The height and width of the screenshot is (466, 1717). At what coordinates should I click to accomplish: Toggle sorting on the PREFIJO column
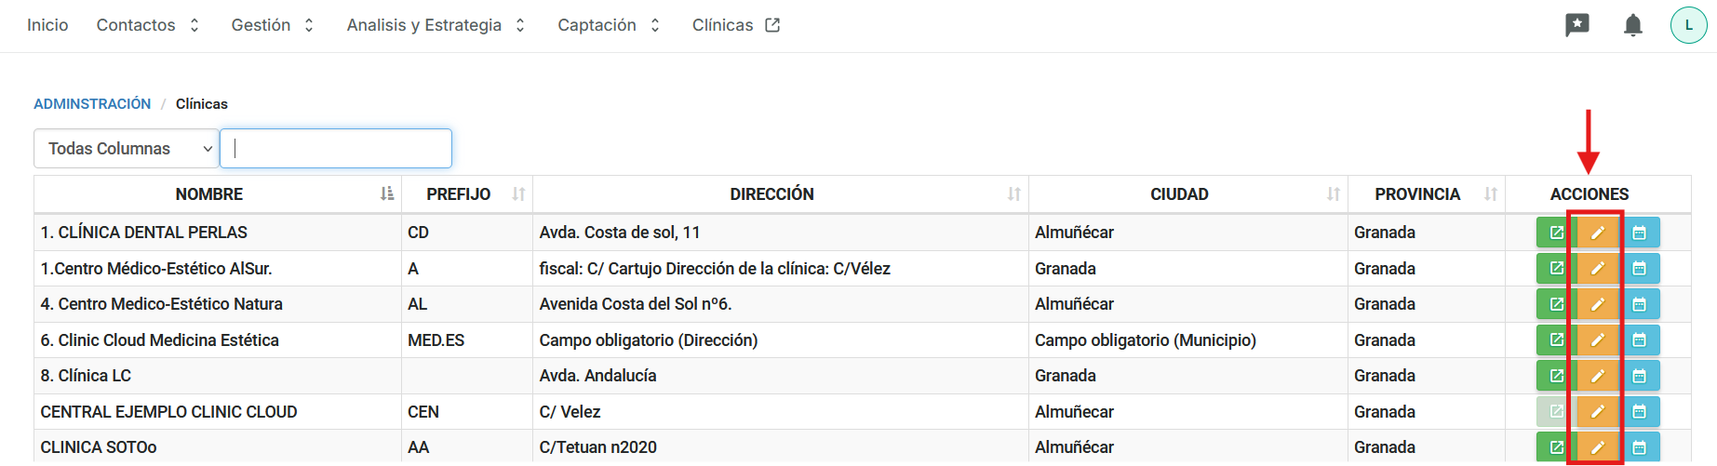coord(459,194)
